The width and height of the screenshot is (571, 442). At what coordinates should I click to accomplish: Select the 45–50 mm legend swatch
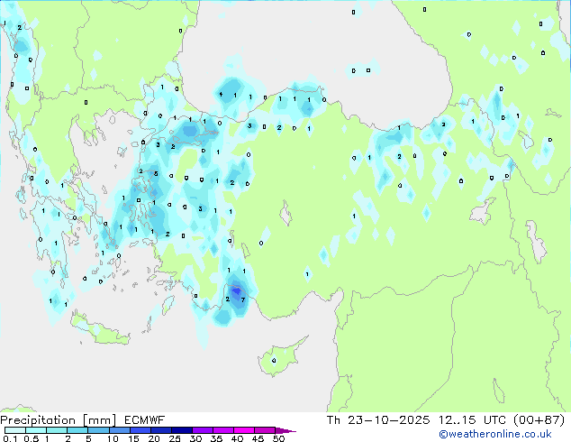tap(265, 430)
